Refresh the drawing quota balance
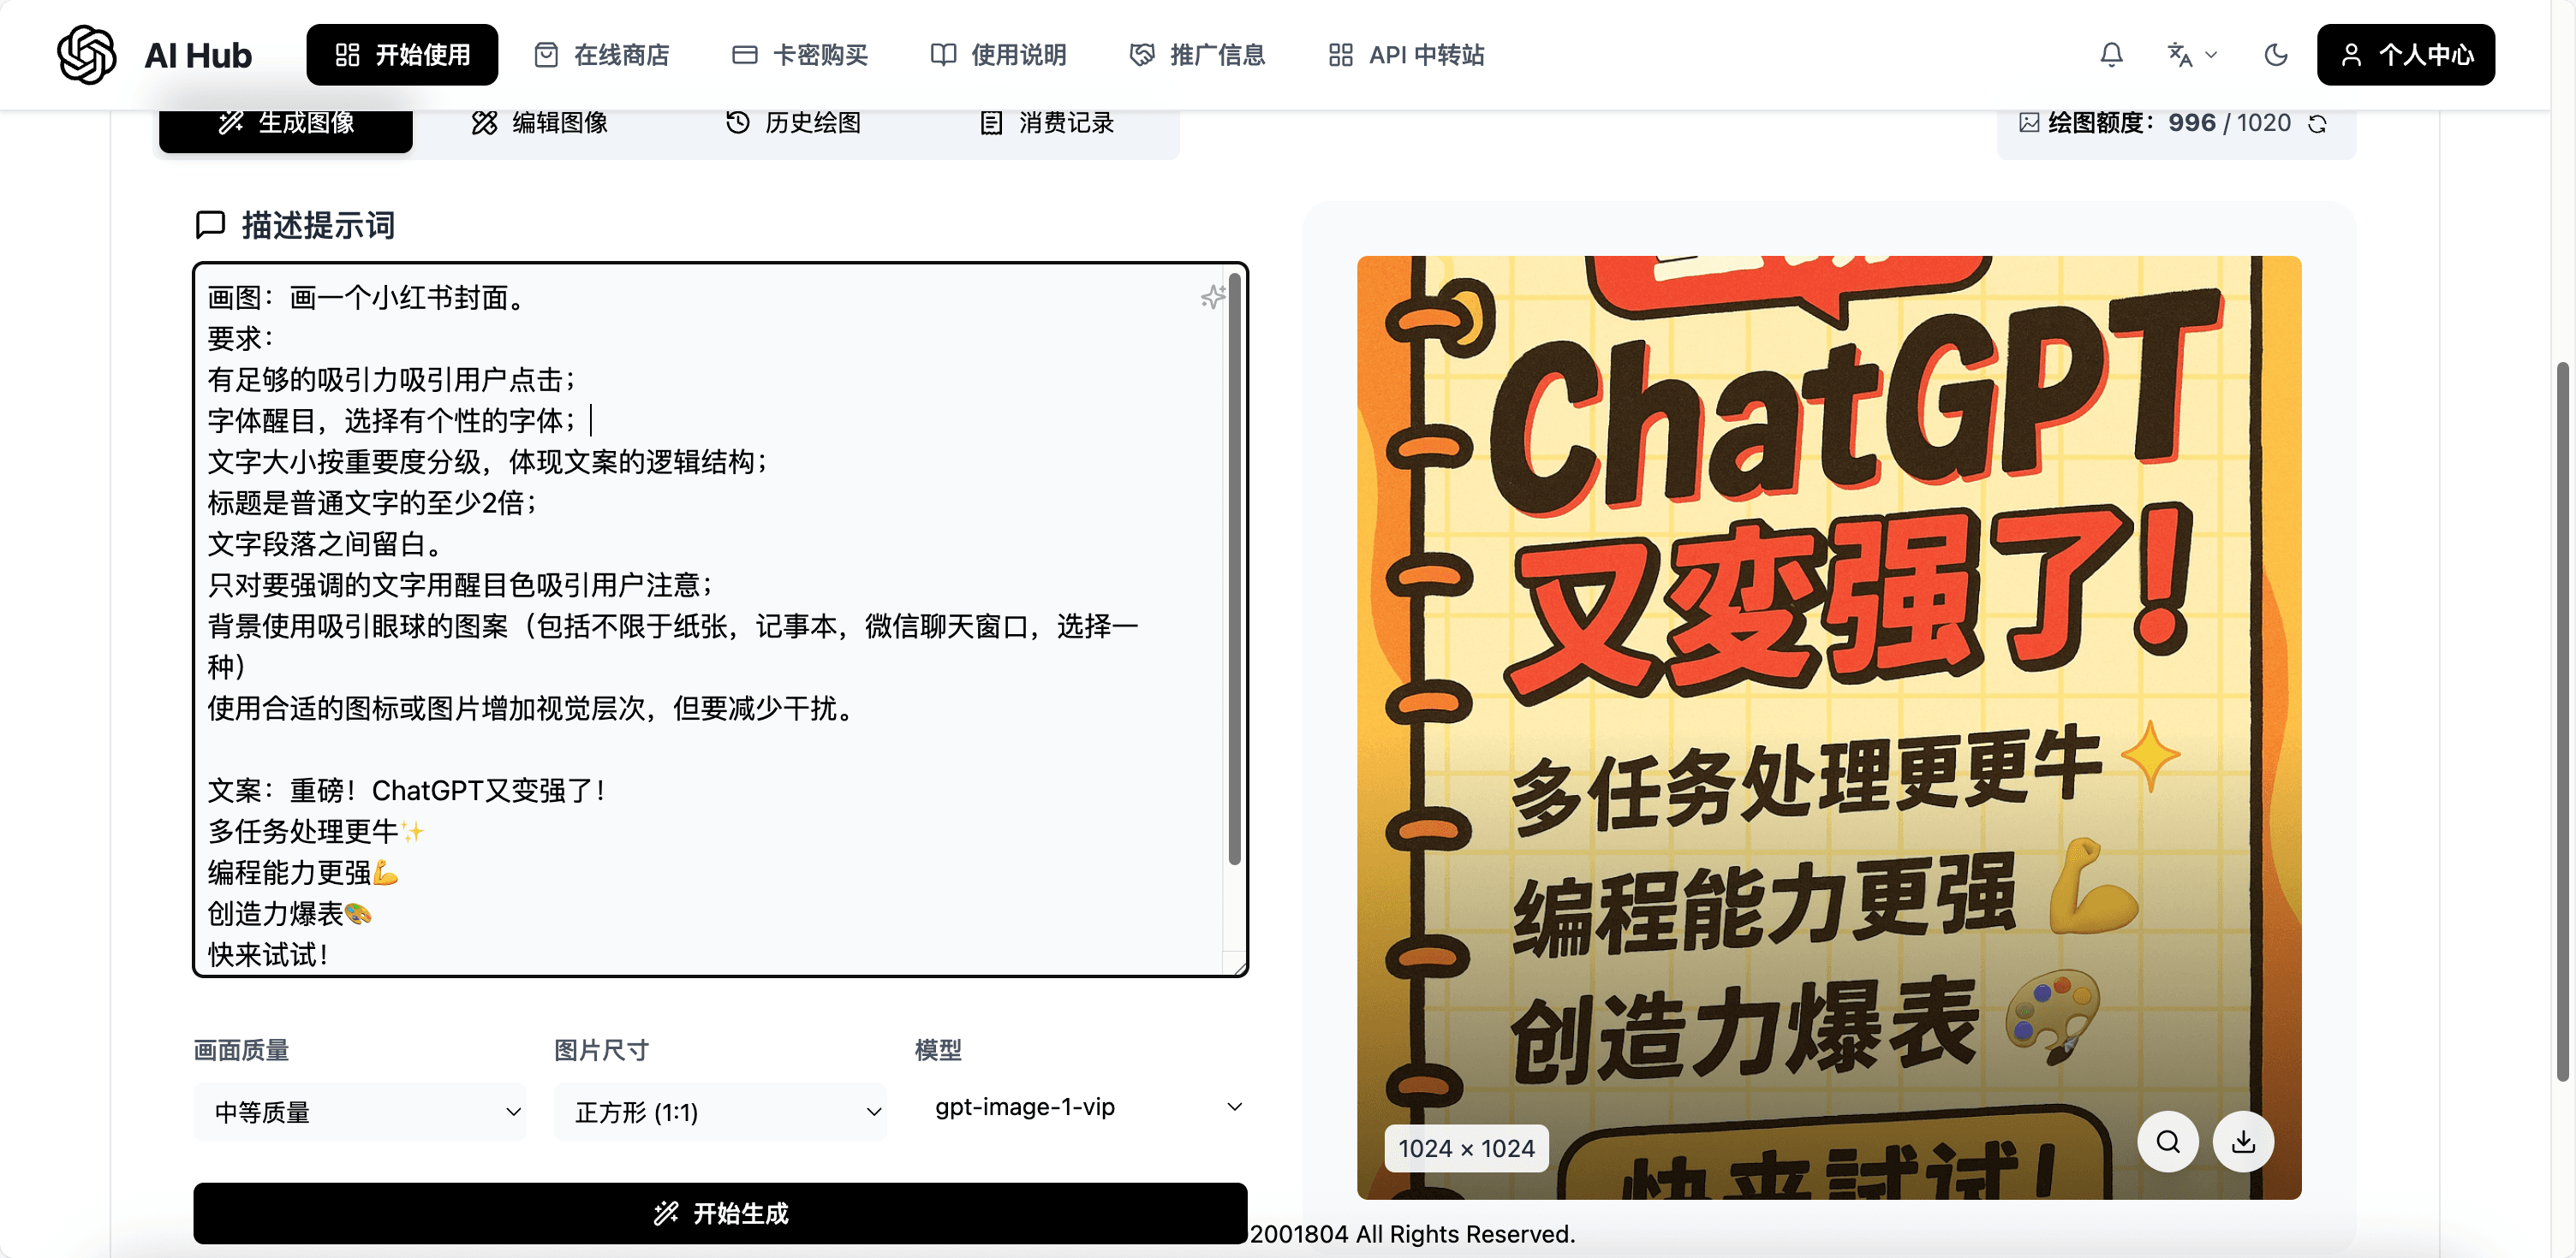 click(x=2318, y=123)
